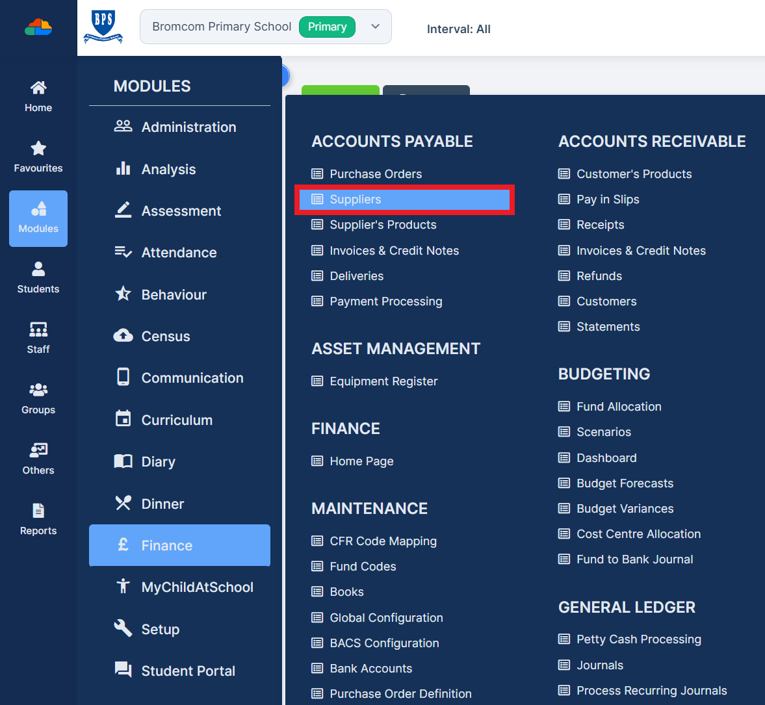Open Petty Cash Processing in General Ledger
The width and height of the screenshot is (765, 705).
point(638,639)
